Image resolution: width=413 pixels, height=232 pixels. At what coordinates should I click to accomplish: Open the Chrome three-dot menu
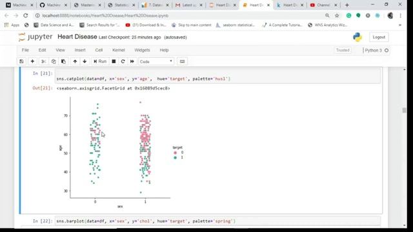400,15
